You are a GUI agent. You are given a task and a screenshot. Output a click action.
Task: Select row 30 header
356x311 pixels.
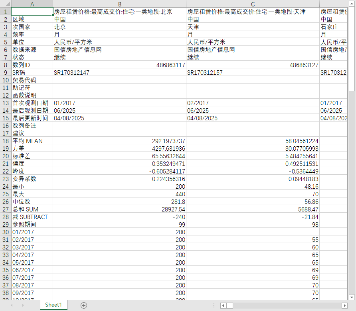pyautogui.click(x=6, y=232)
